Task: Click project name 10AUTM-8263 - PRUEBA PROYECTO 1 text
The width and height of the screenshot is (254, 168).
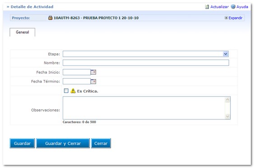Action: [x=96, y=18]
